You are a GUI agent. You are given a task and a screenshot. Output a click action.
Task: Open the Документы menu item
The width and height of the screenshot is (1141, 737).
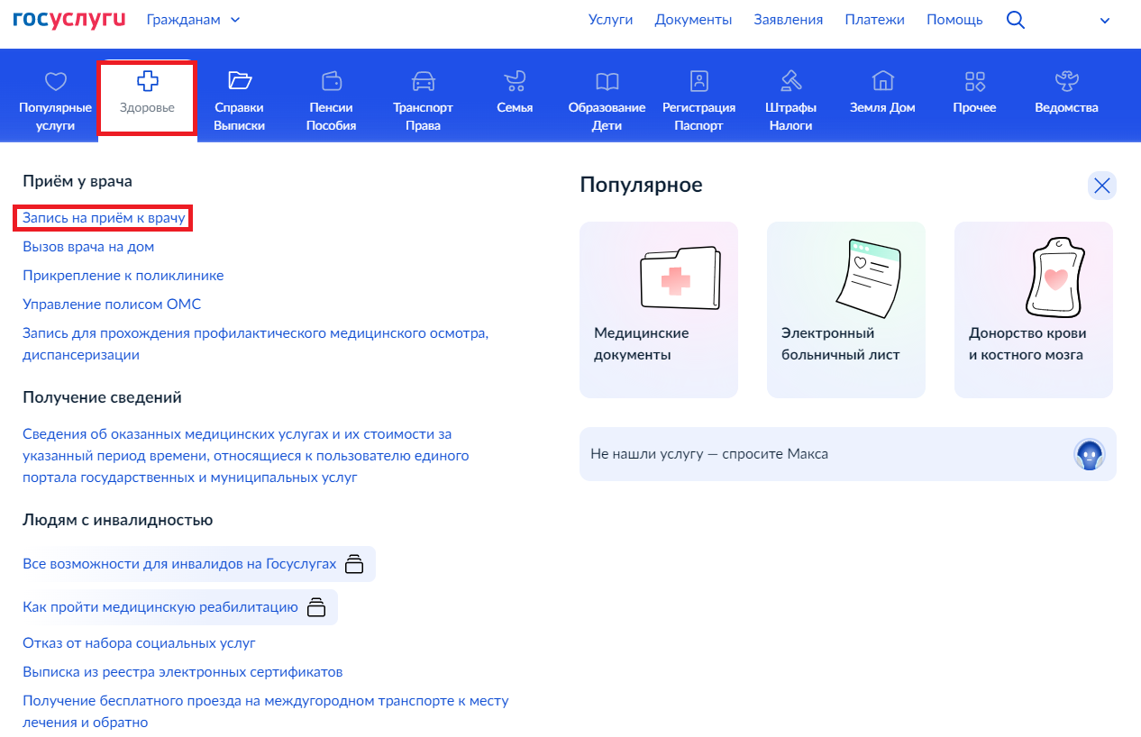pyautogui.click(x=693, y=20)
